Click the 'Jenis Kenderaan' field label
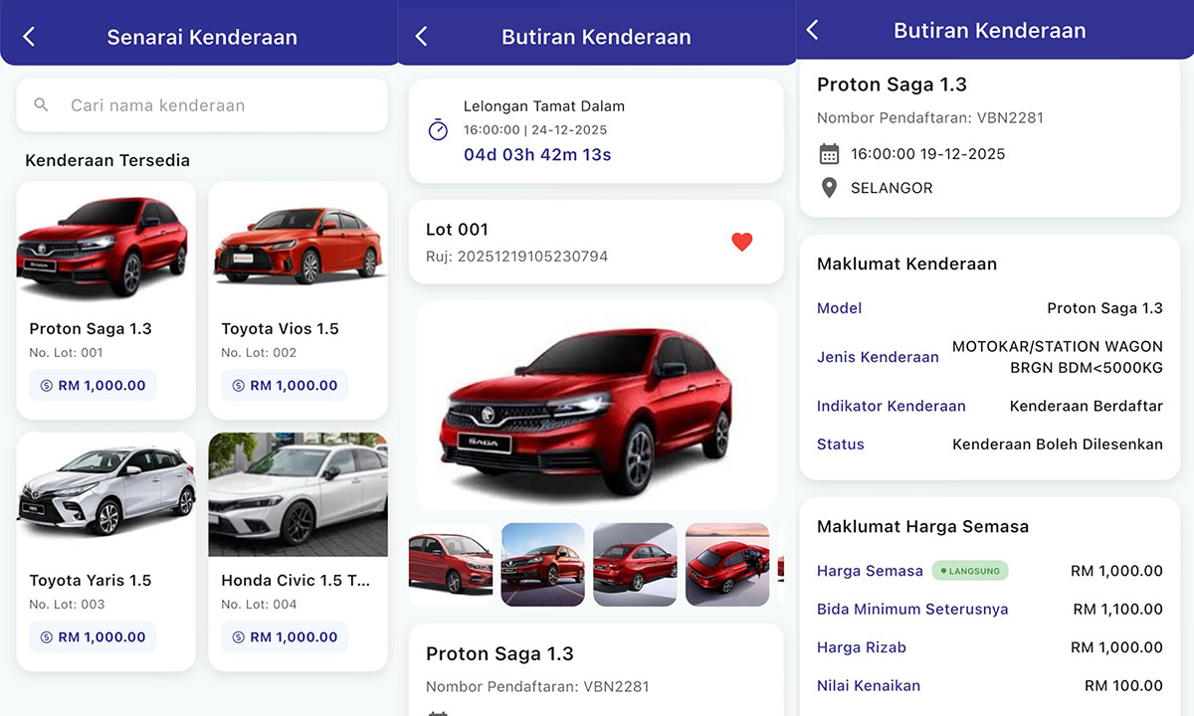Image resolution: width=1194 pixels, height=716 pixels. coord(878,357)
